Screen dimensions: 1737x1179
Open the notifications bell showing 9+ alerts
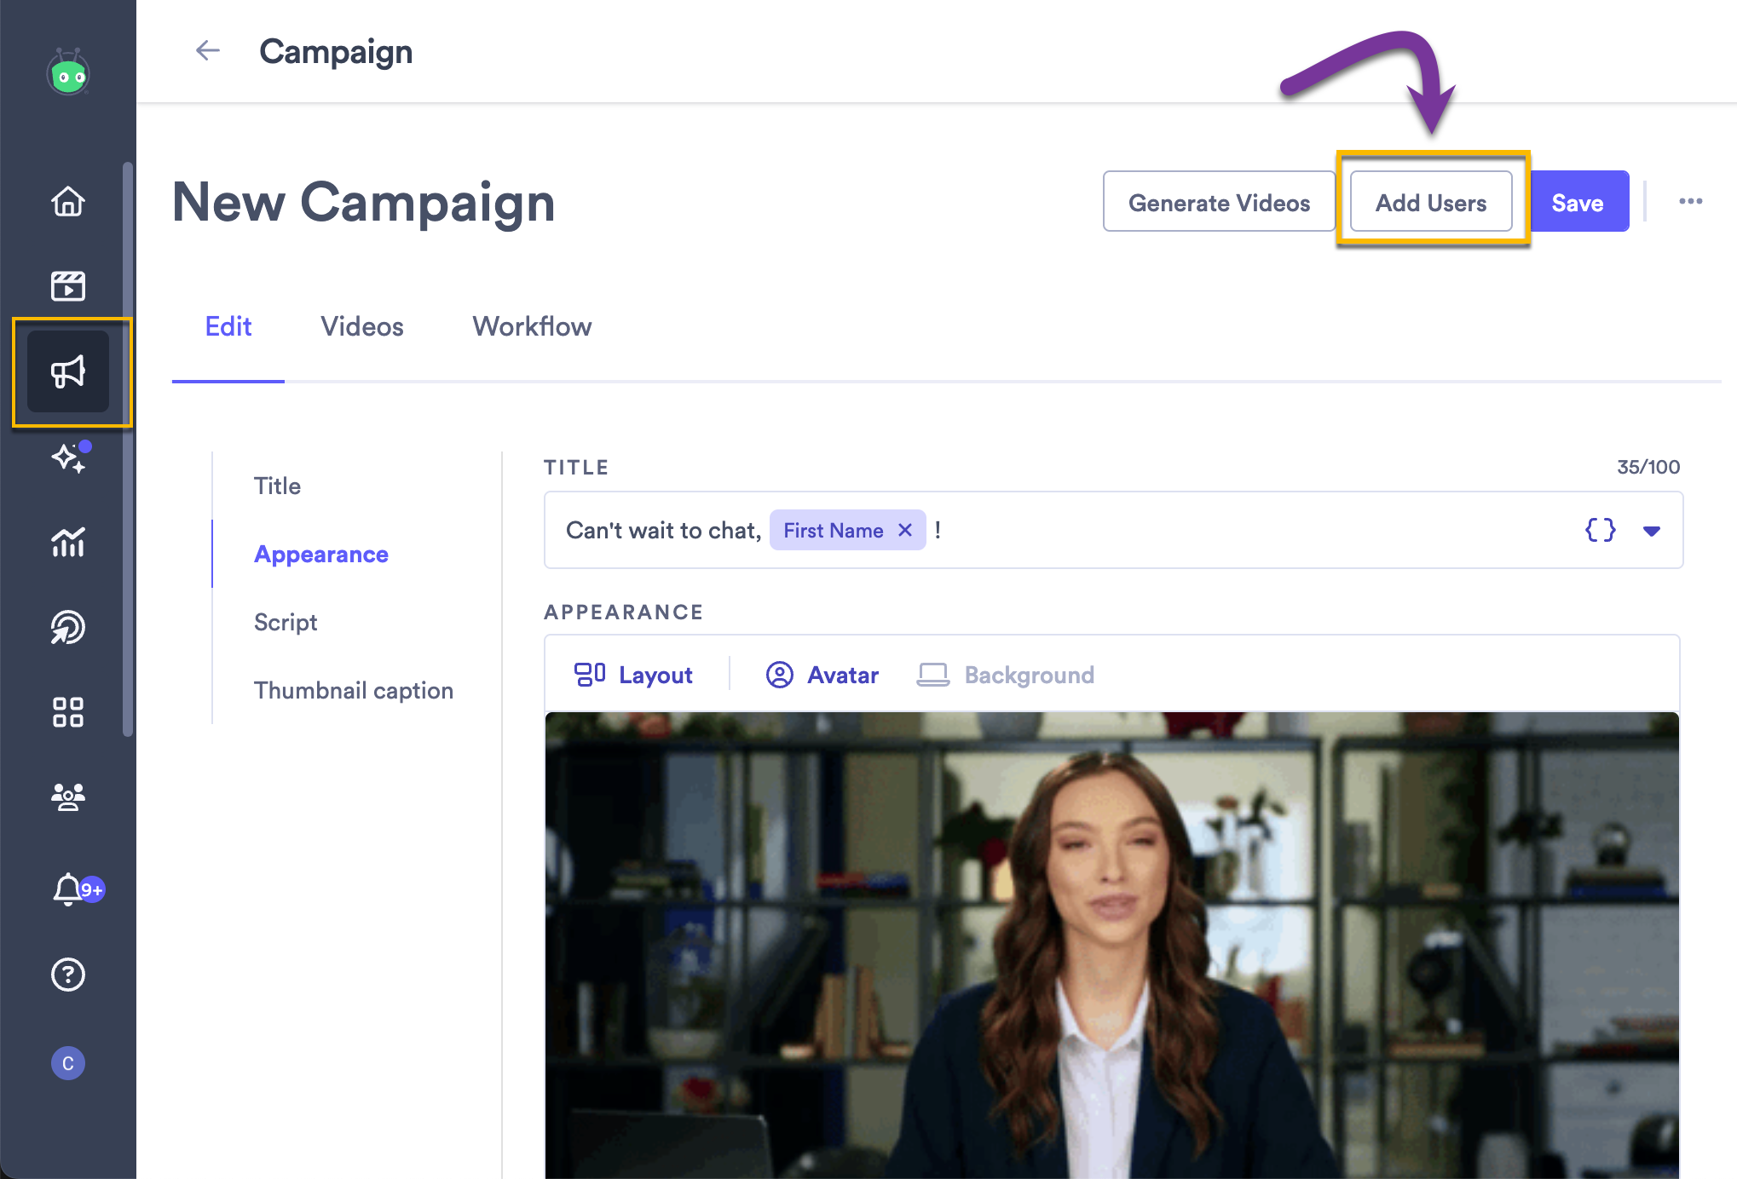(68, 889)
